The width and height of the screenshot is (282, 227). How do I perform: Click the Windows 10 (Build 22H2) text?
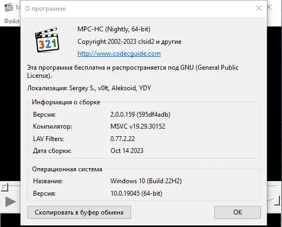(x=146, y=181)
